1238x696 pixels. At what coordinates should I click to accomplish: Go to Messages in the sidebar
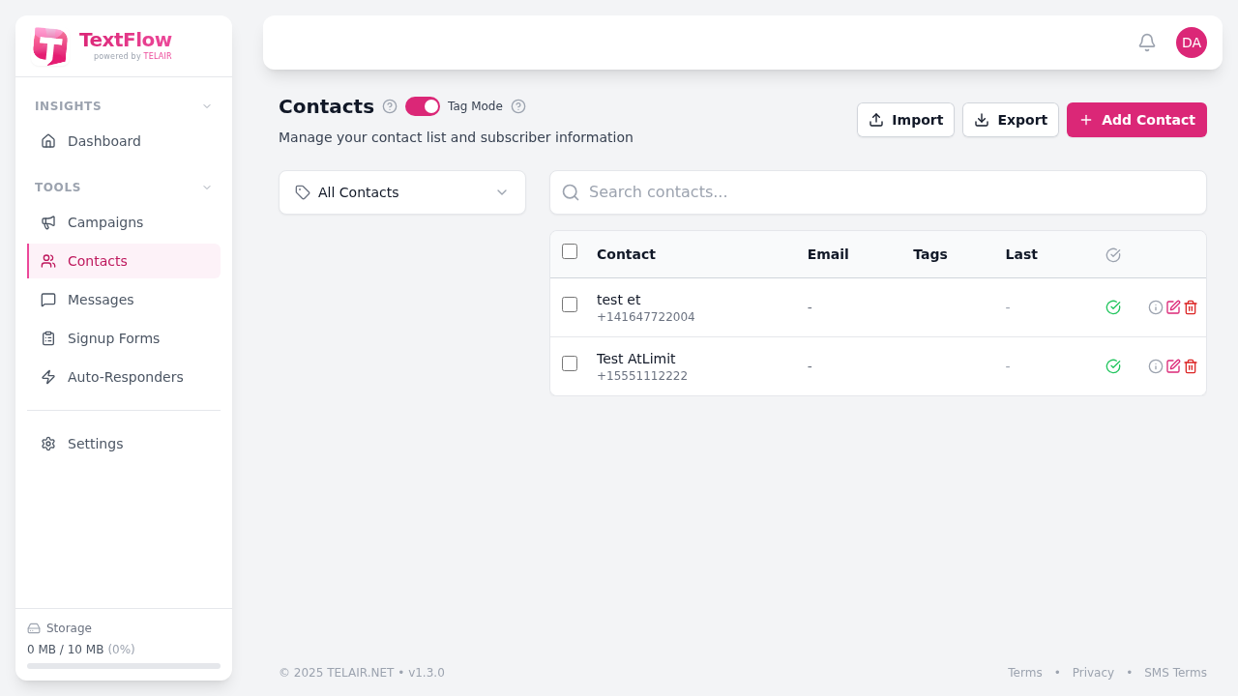pos(100,300)
